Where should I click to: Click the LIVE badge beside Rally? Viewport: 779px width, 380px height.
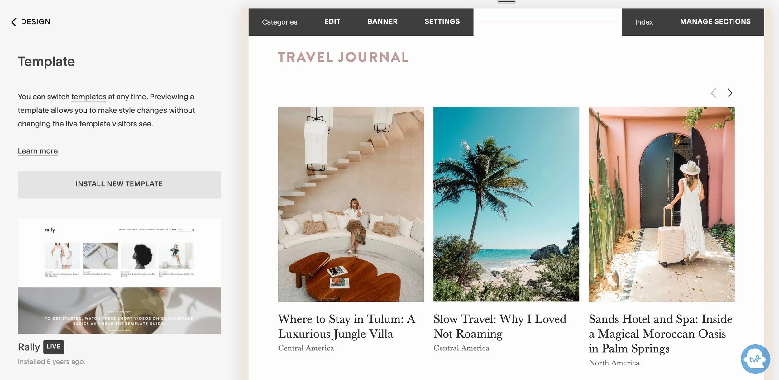[54, 347]
